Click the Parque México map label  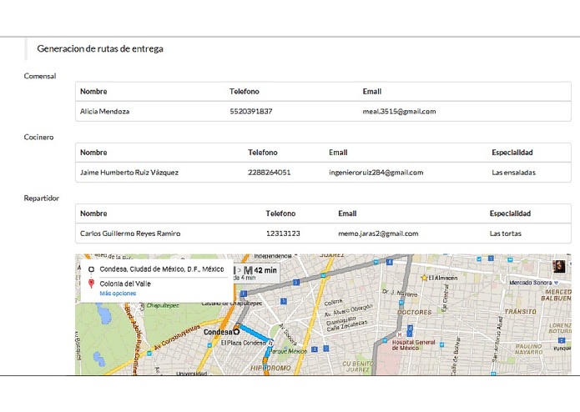point(289,351)
